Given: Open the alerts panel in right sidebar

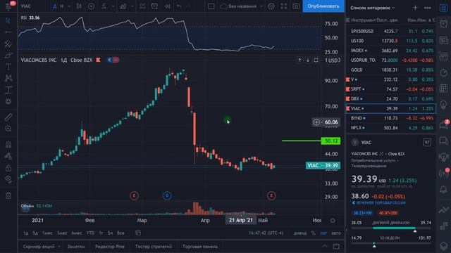Looking at the screenshot, I should pyautogui.click(x=443, y=24).
